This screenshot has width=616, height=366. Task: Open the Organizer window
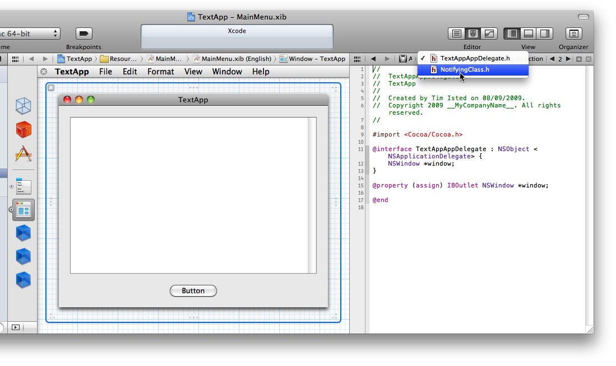click(573, 34)
